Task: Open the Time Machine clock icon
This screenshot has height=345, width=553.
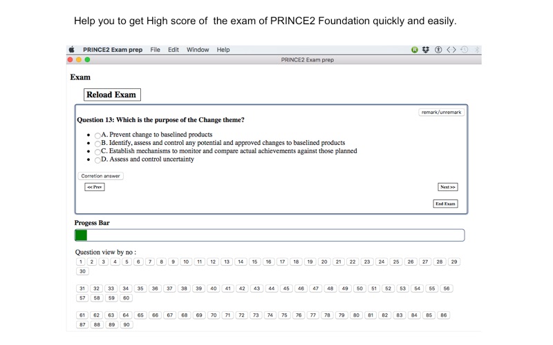Action: point(464,50)
